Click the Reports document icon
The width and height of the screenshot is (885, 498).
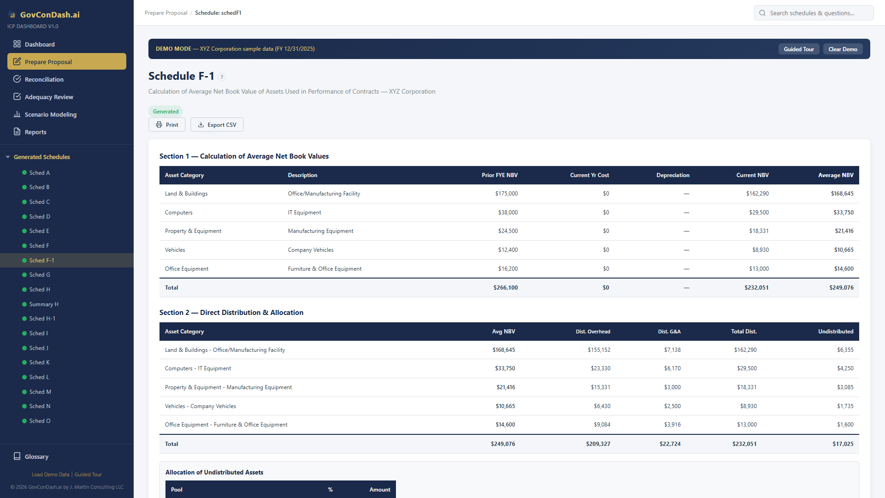coord(17,131)
